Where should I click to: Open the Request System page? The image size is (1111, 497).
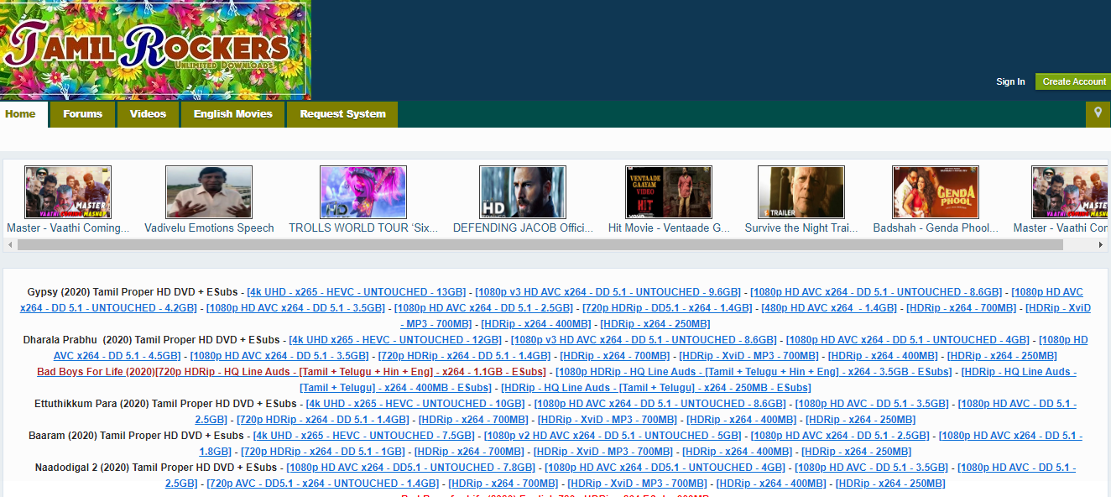pos(342,113)
